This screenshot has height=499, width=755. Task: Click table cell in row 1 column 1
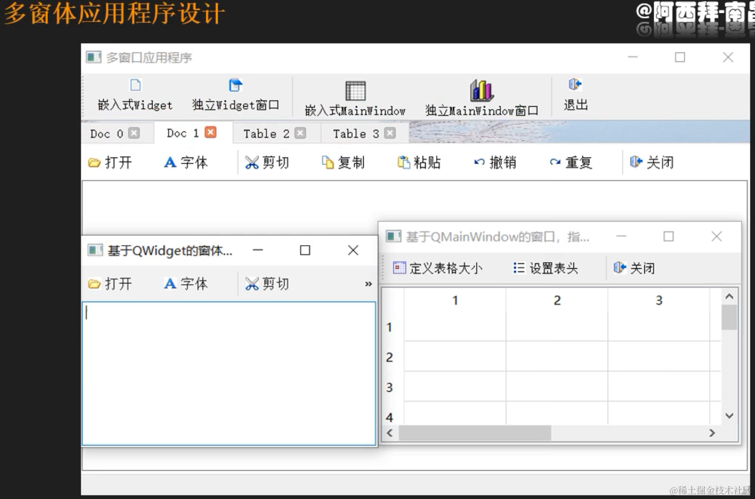point(455,327)
